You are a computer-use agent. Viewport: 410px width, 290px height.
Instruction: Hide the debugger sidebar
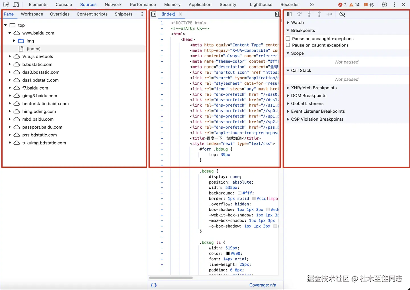click(x=277, y=14)
